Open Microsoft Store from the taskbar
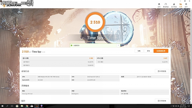The width and height of the screenshot is (192, 108). coord(17,106)
